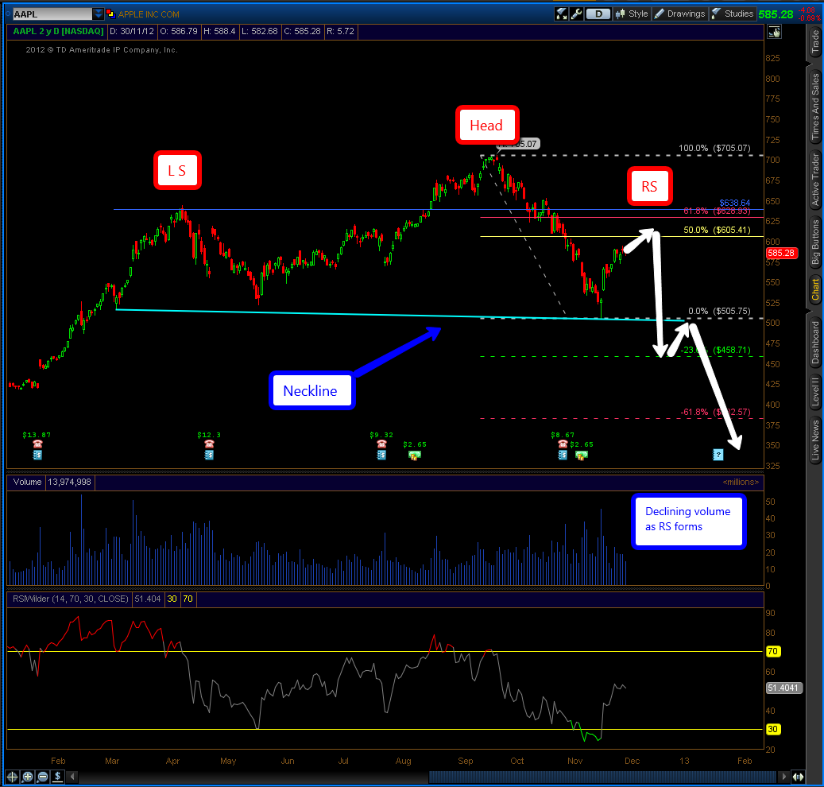The height and width of the screenshot is (787, 824).
Task: Click the small circle left of symbol box
Action: tap(8, 14)
